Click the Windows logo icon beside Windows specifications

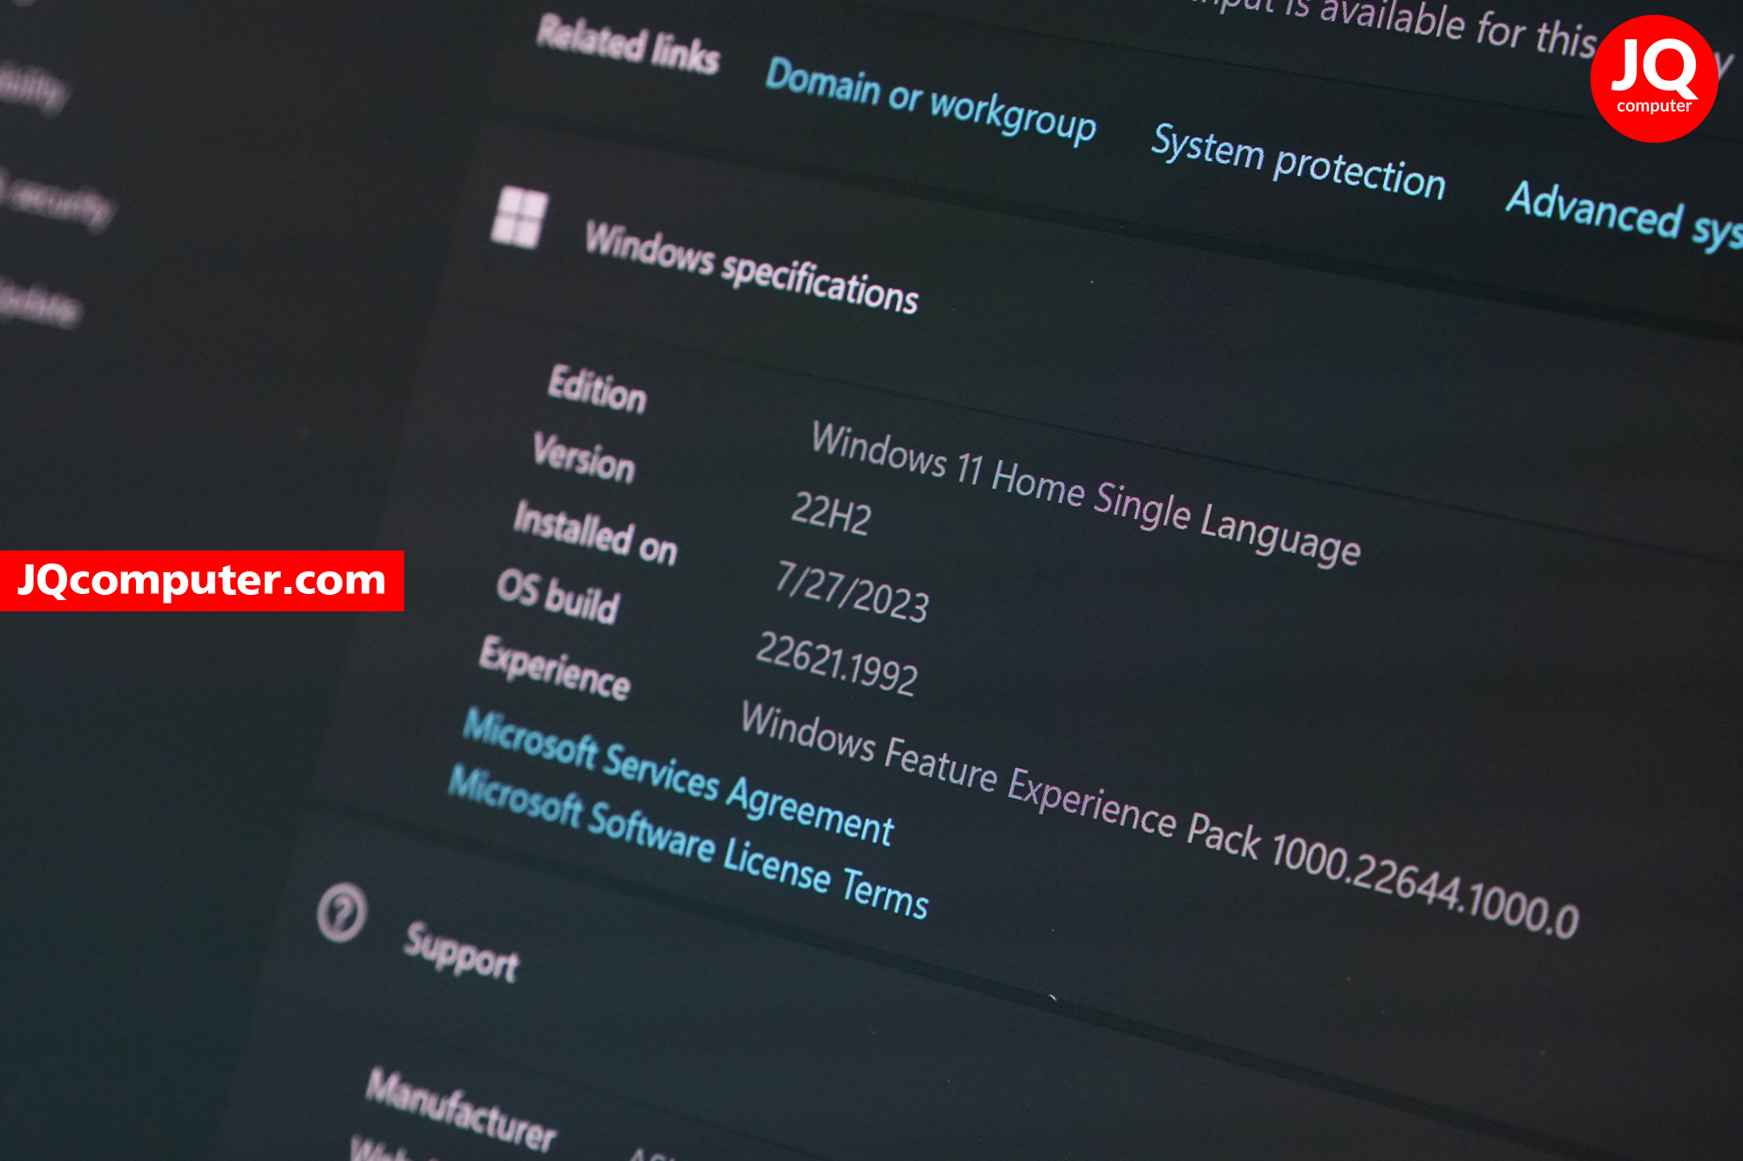click(520, 218)
